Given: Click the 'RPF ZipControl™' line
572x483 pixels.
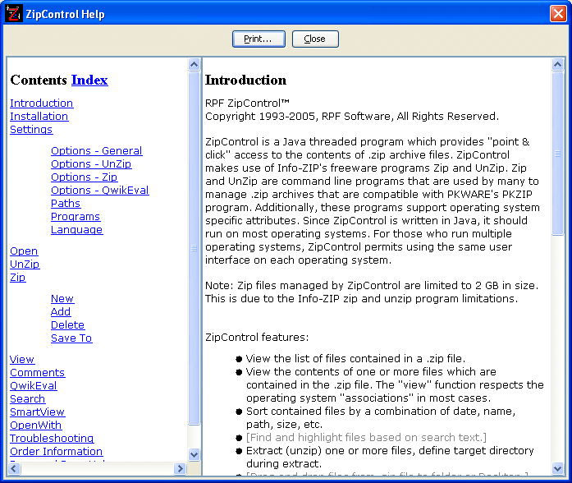Looking at the screenshot, I should coord(247,103).
